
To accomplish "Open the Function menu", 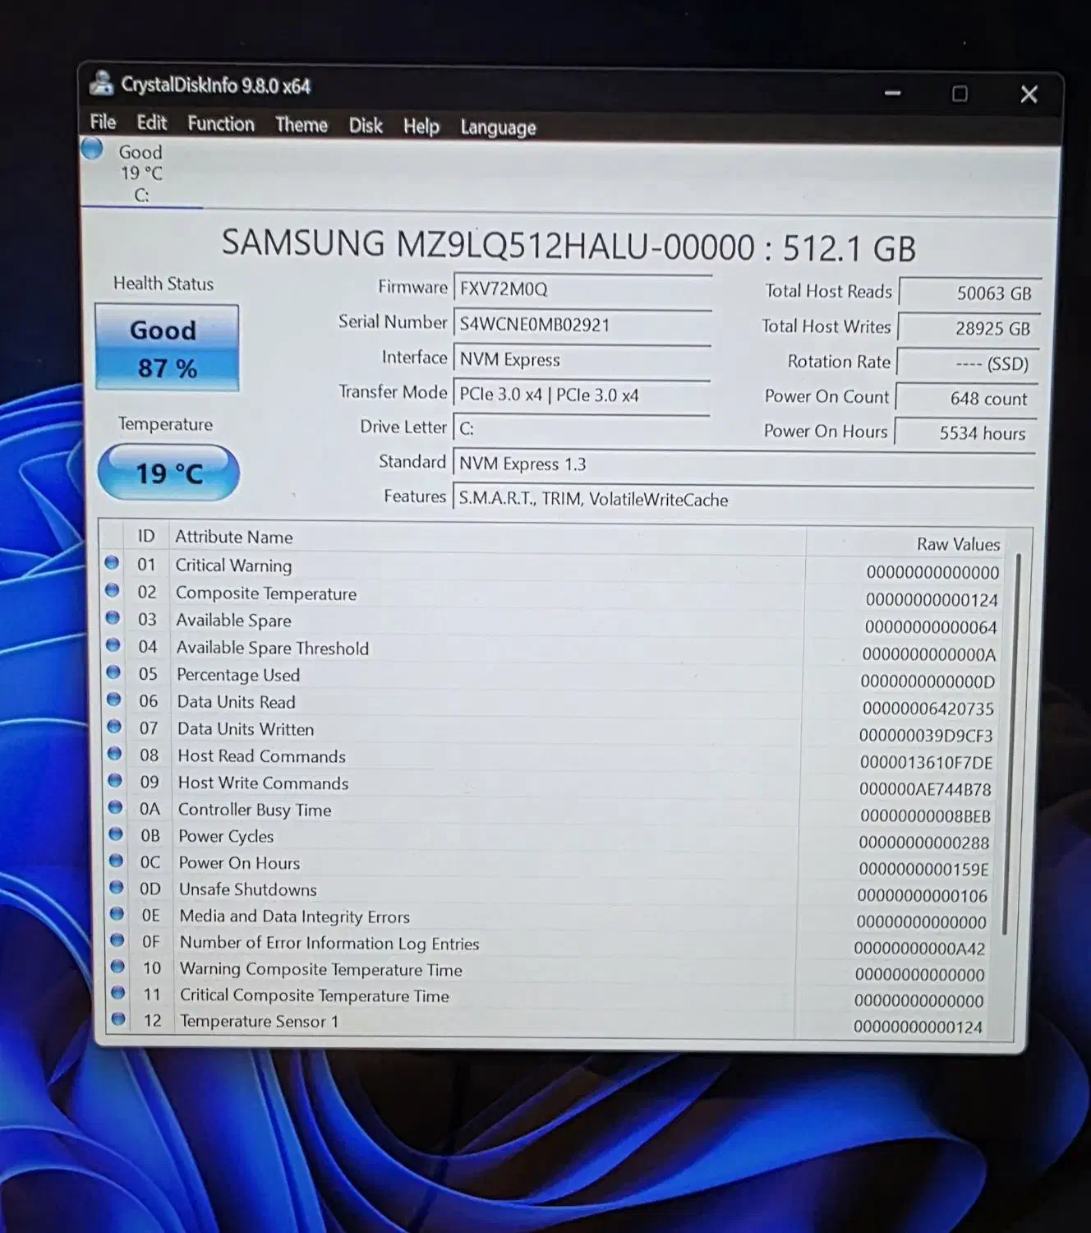I will pos(220,123).
